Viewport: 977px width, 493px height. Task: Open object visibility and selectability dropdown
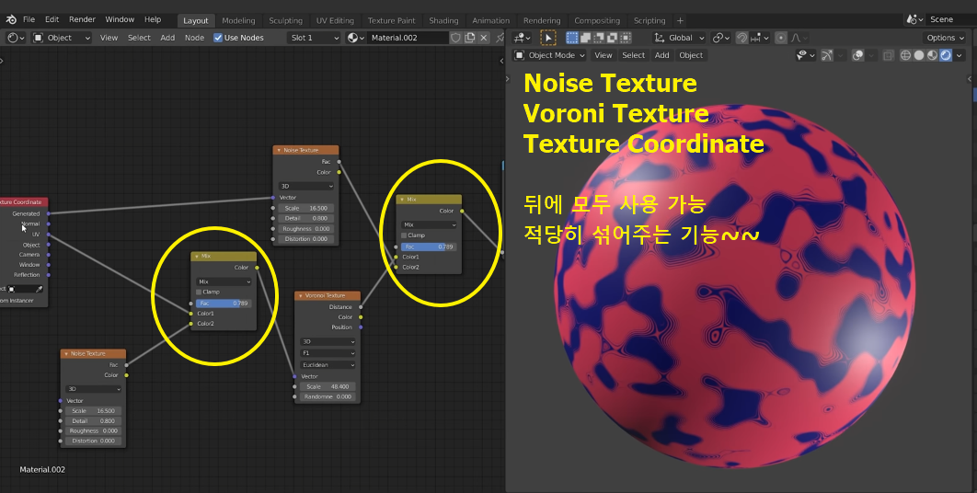[806, 55]
